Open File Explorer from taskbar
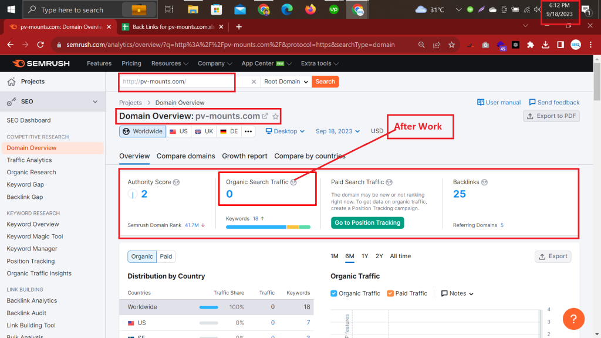 pyautogui.click(x=193, y=9)
